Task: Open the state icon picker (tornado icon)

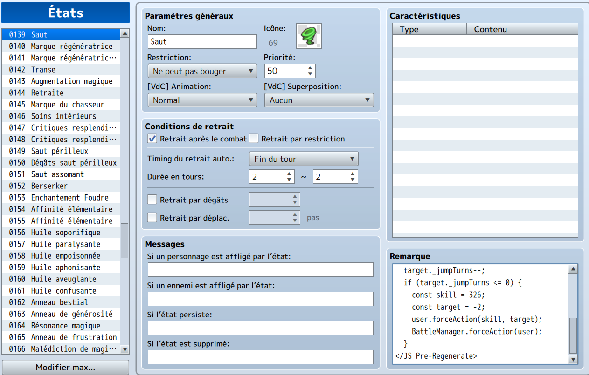Action: (x=309, y=36)
